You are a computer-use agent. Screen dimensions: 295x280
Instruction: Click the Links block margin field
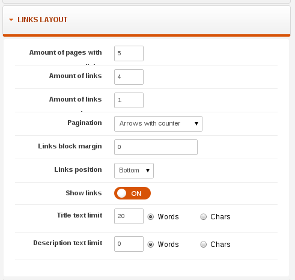coord(156,147)
